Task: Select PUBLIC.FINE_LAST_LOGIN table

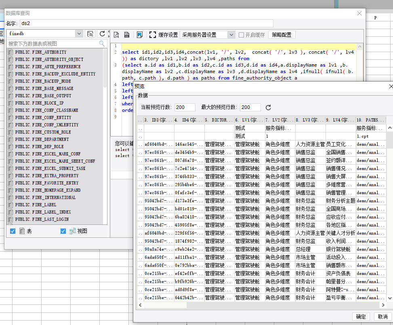Action: click(42, 219)
